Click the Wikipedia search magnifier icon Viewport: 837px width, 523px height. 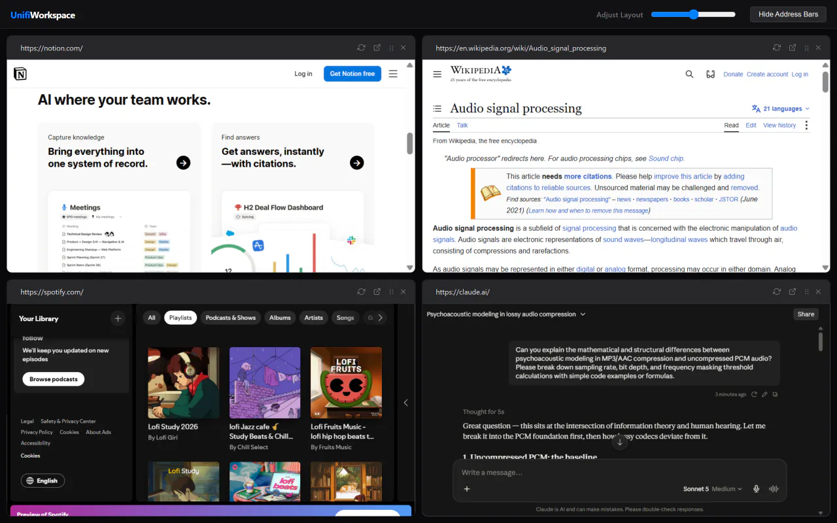[689, 74]
